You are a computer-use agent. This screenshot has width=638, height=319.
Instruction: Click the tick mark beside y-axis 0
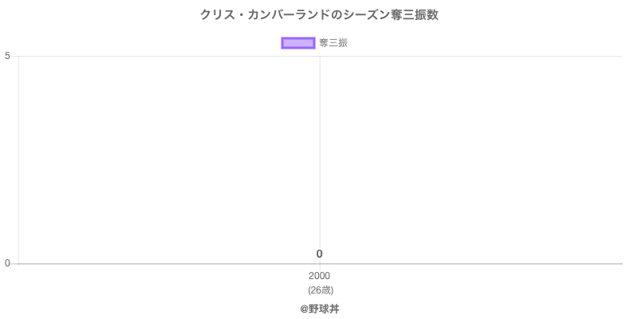pyautogui.click(x=14, y=263)
